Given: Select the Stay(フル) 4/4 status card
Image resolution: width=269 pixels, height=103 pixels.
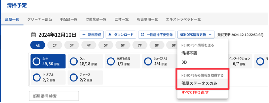Looking at the screenshot, I should point(159,61).
